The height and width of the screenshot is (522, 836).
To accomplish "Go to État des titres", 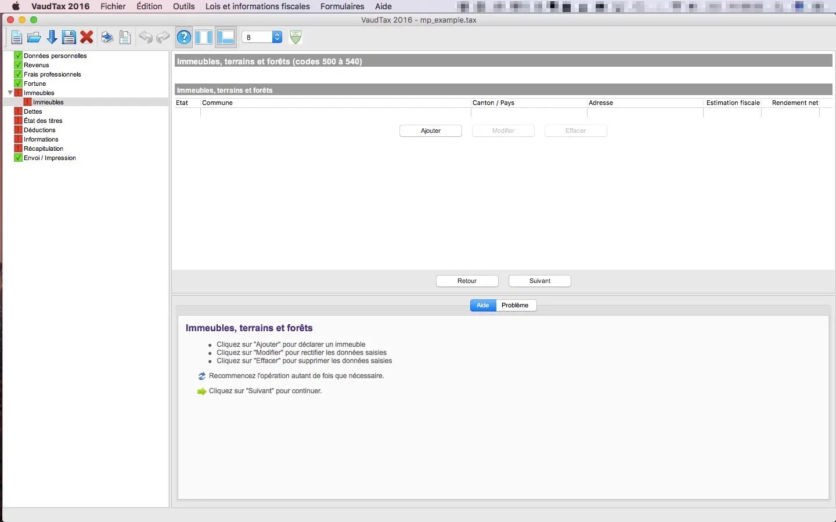I will 43,121.
